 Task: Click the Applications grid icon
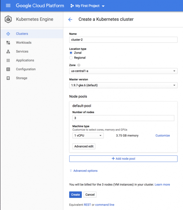pyautogui.click(x=8, y=60)
